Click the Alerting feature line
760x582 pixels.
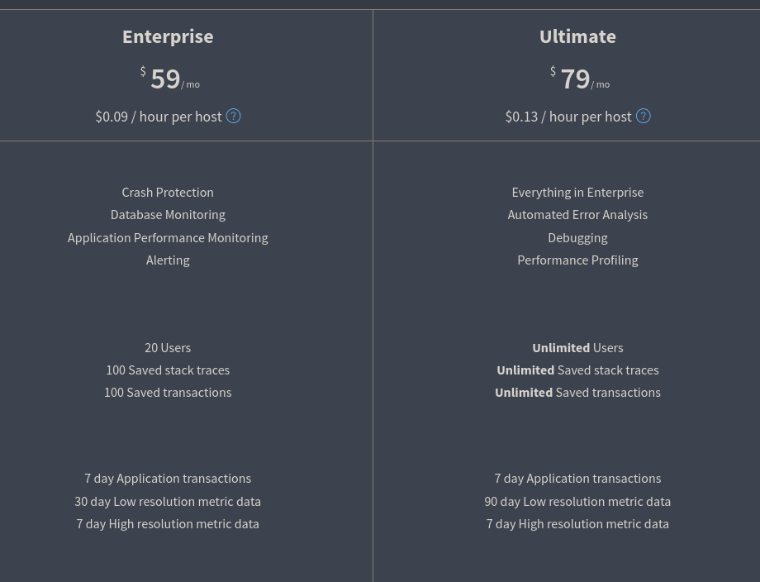click(x=168, y=260)
